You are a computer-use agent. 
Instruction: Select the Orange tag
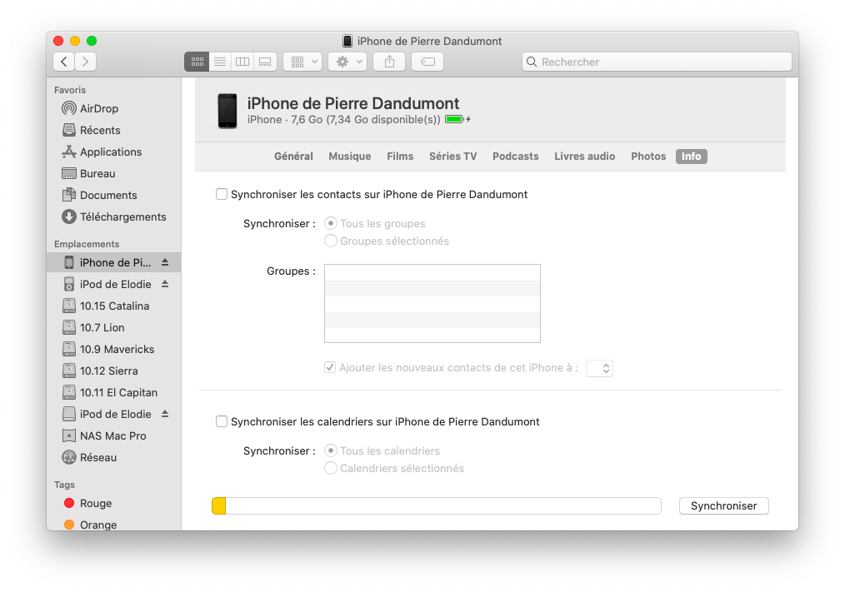pyautogui.click(x=113, y=525)
